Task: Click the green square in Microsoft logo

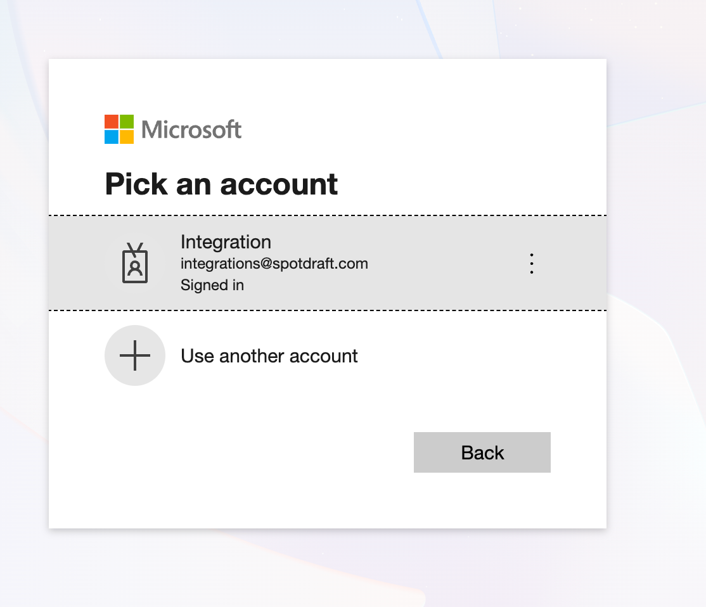Action: point(127,122)
